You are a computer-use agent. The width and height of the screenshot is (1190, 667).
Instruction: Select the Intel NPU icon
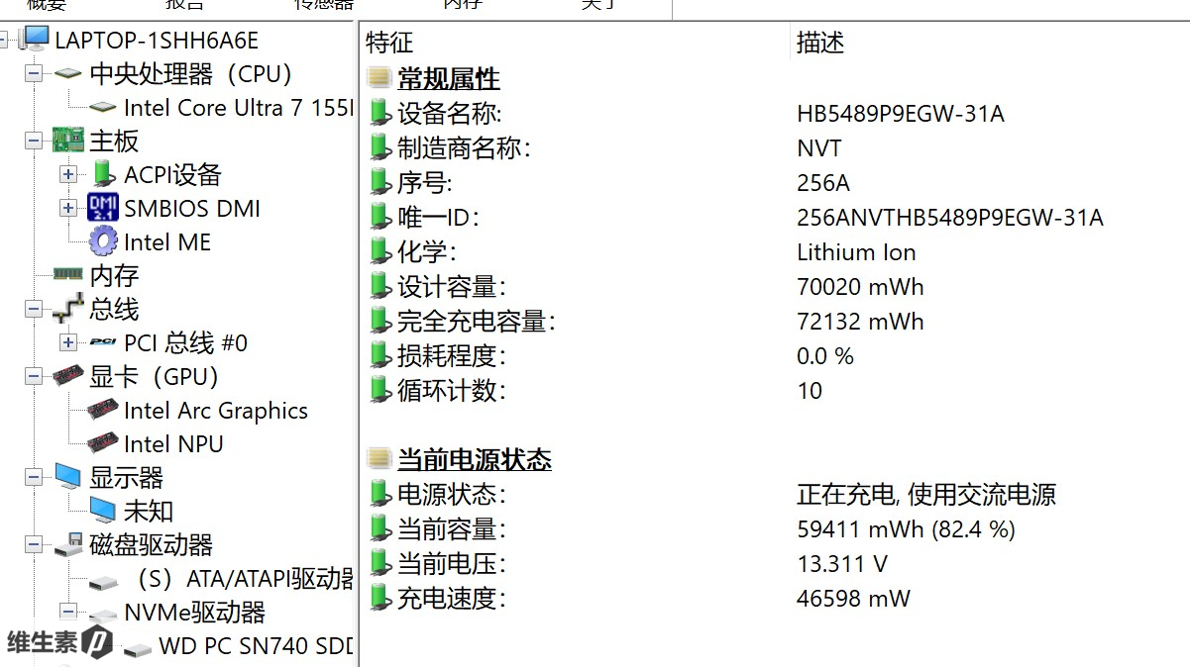click(x=103, y=444)
